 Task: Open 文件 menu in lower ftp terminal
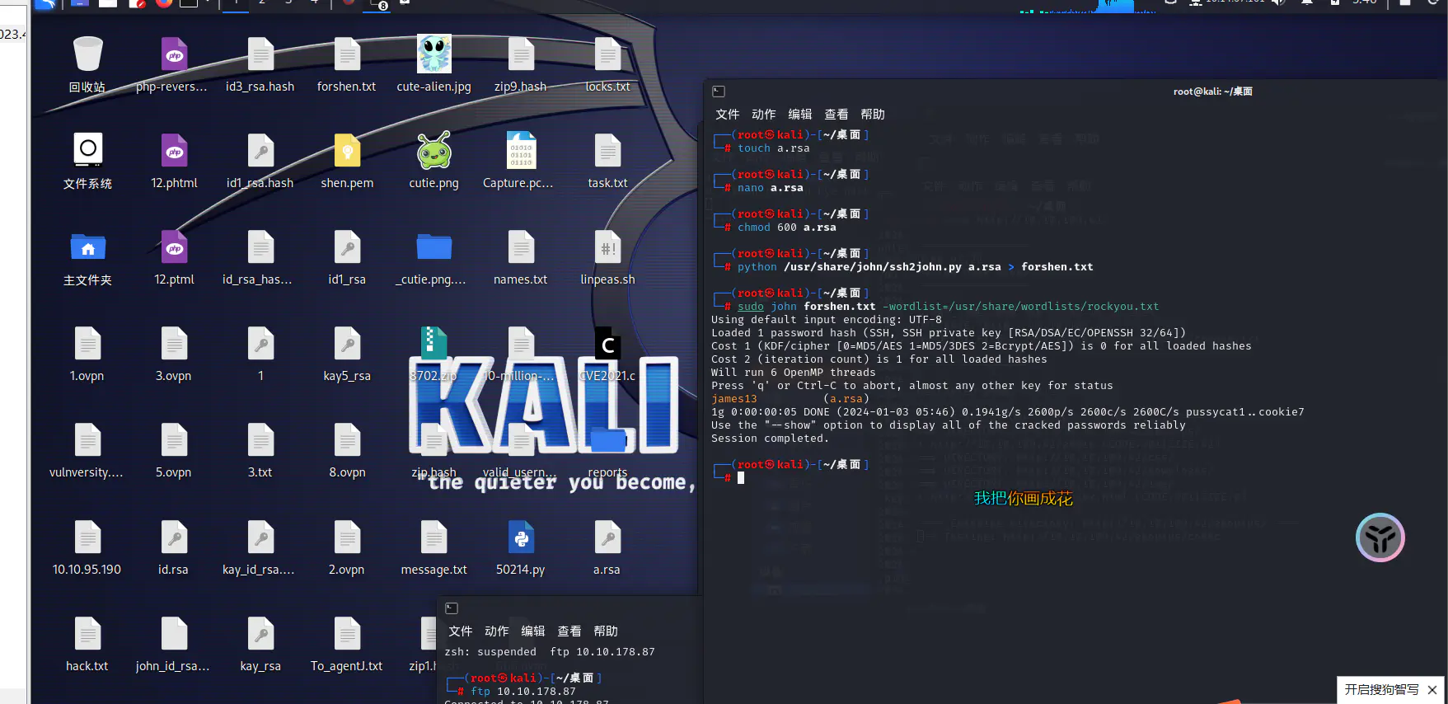(x=460, y=631)
